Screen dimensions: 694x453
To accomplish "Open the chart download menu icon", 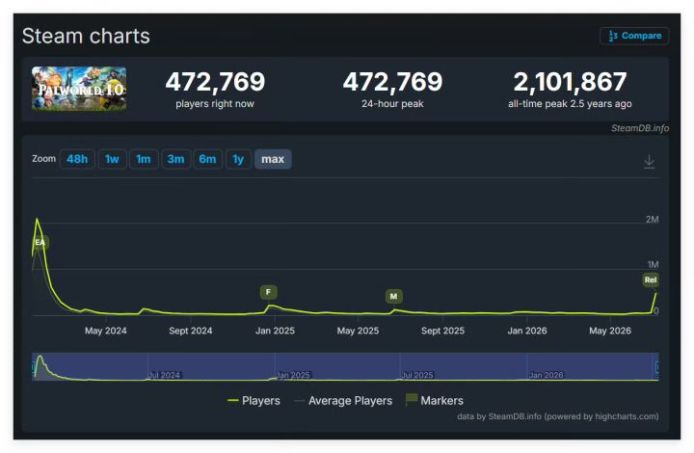I will click(x=649, y=162).
